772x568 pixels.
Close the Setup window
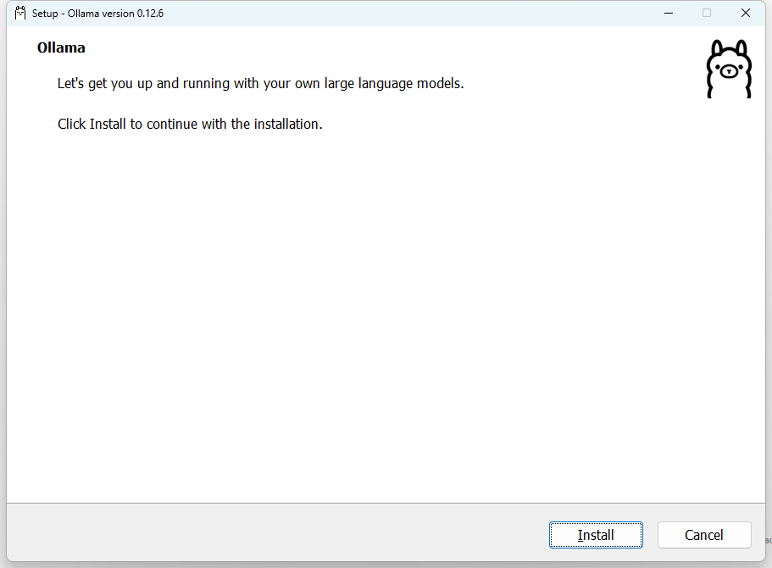coord(746,13)
